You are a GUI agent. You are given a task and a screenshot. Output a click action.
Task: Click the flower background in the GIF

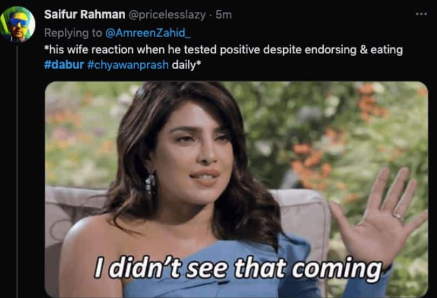[334, 125]
